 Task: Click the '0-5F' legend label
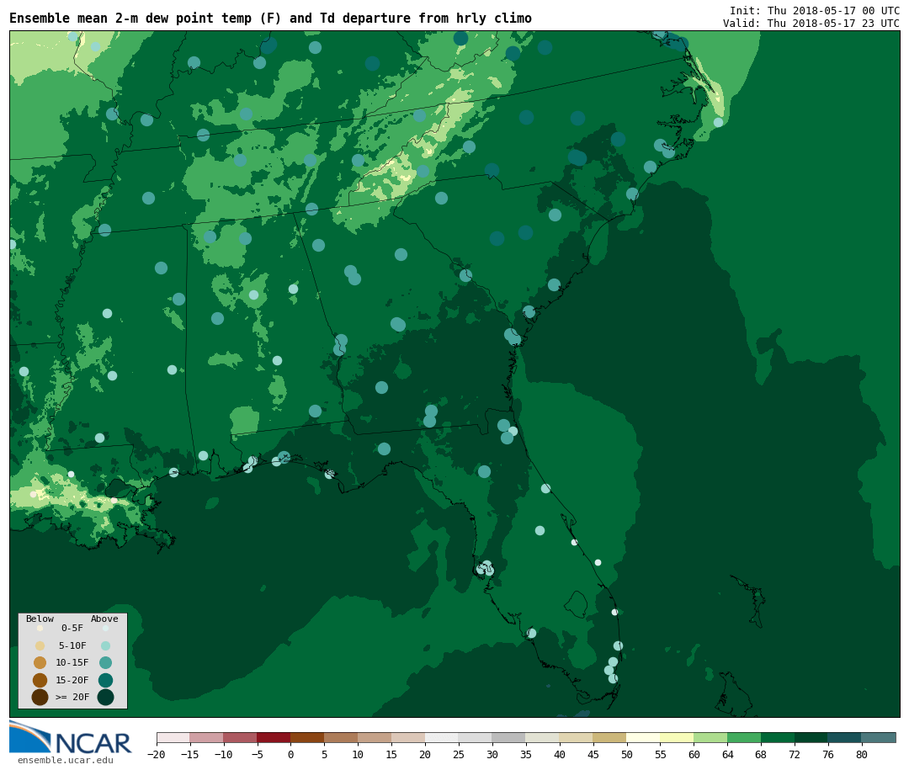(72, 628)
